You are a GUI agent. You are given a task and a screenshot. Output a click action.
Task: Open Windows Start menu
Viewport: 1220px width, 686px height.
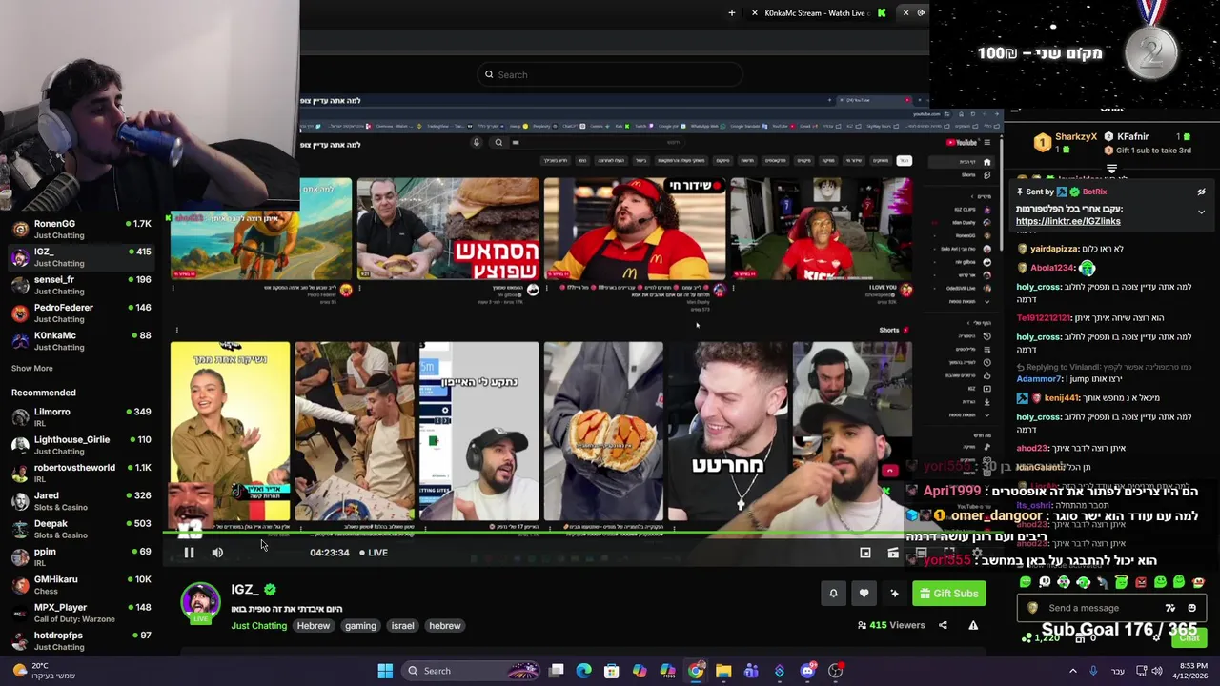(385, 671)
